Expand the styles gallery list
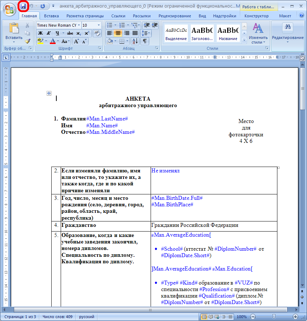 pos(245,40)
